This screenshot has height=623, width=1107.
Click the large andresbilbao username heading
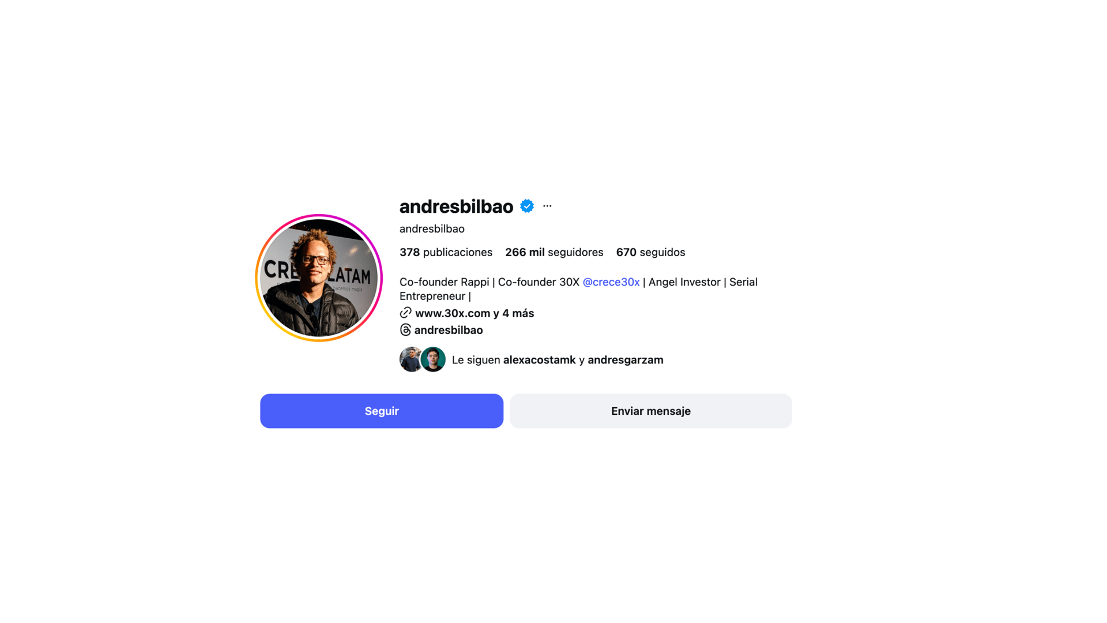[x=456, y=206]
